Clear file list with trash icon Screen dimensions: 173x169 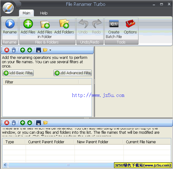pos(14,123)
